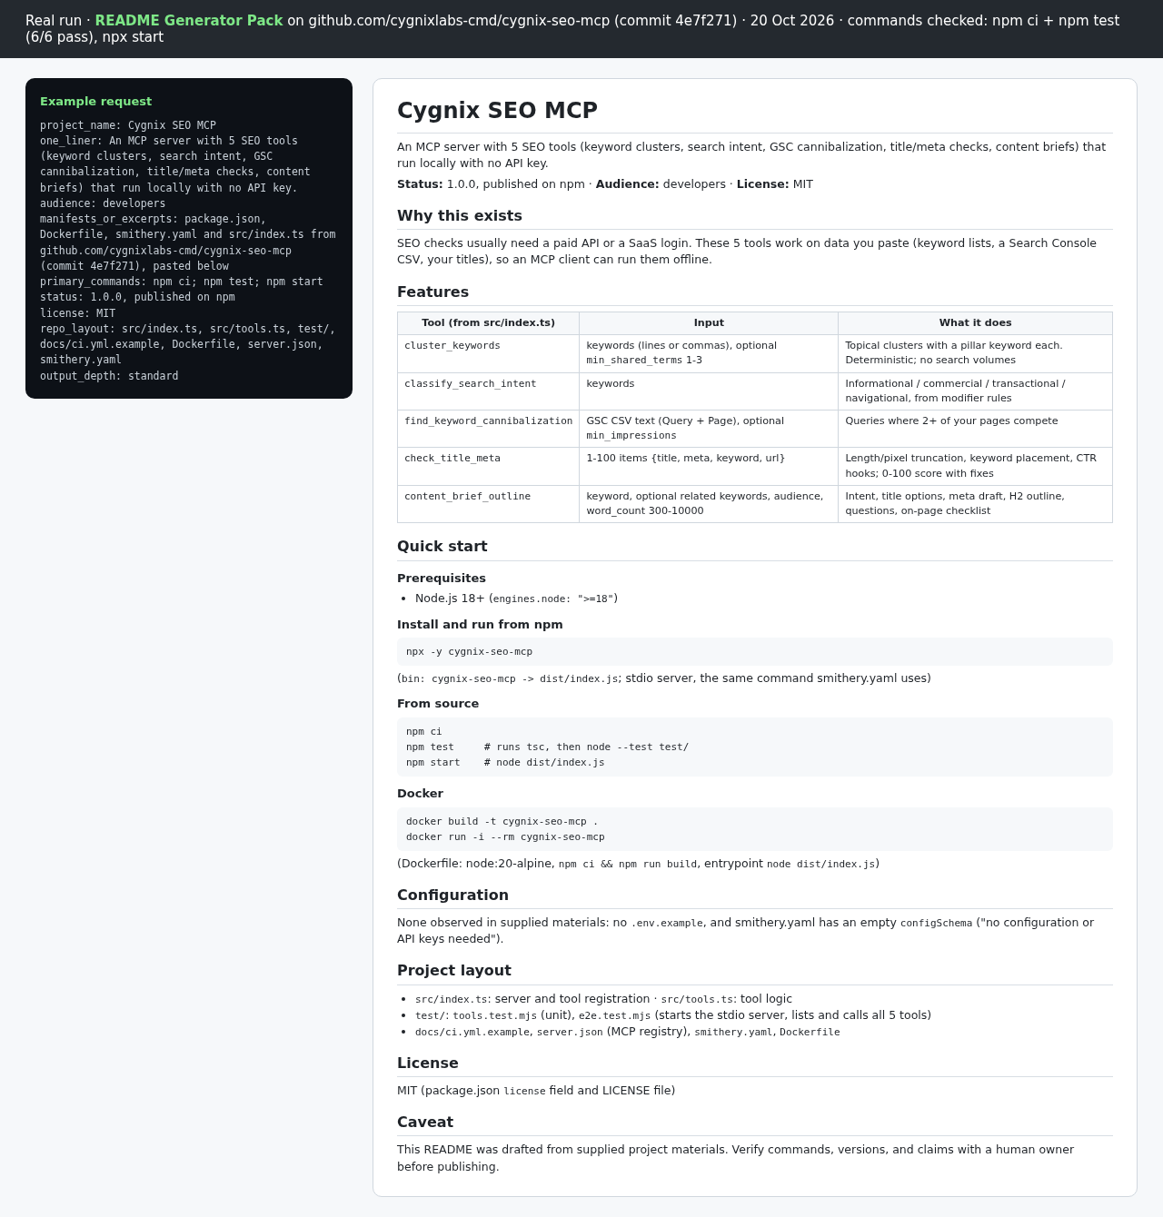Click the README Generator Pack header text
The height and width of the screenshot is (1217, 1163).
coord(188,20)
